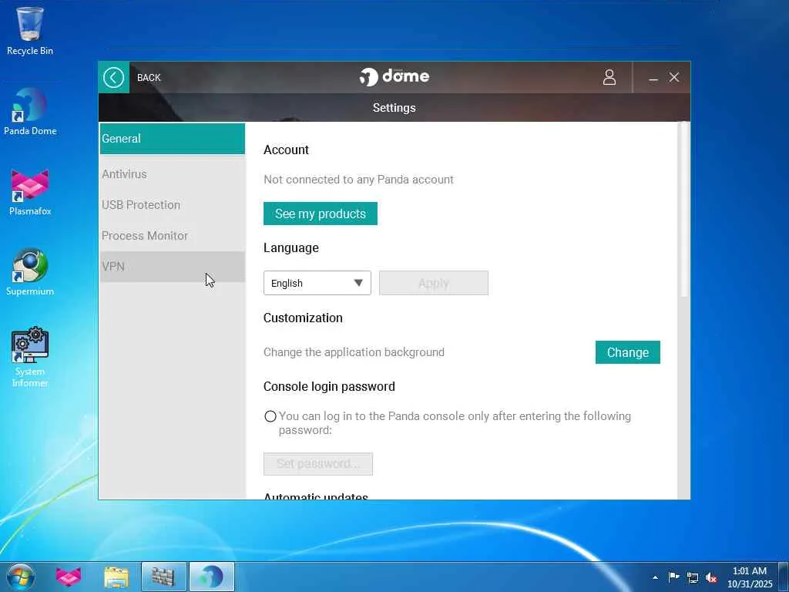Viewport: 789px width, 592px height.
Task: Open the clock showing 1:01 AM
Action: pyautogui.click(x=749, y=577)
